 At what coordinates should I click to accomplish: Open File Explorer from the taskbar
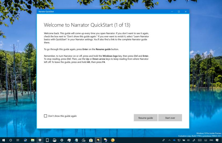coord(33,140)
